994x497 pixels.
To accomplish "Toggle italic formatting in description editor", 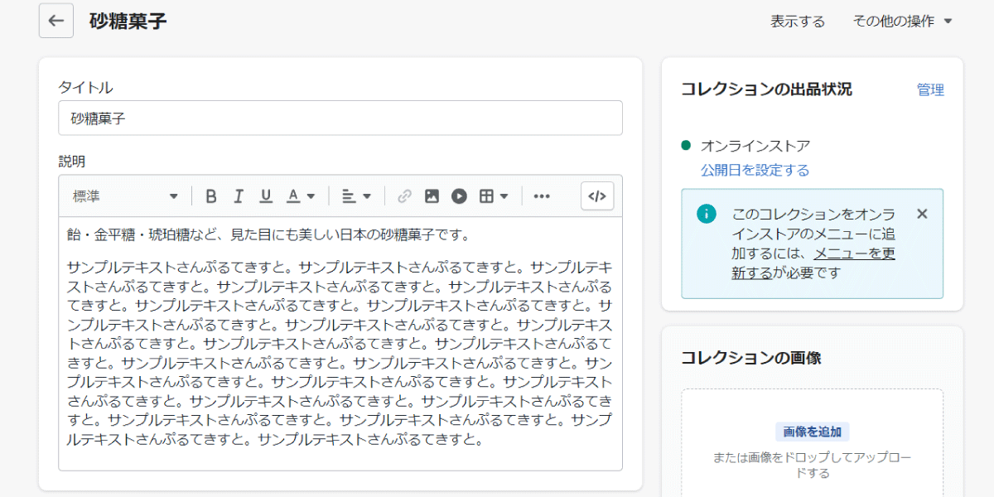I will pyautogui.click(x=239, y=196).
